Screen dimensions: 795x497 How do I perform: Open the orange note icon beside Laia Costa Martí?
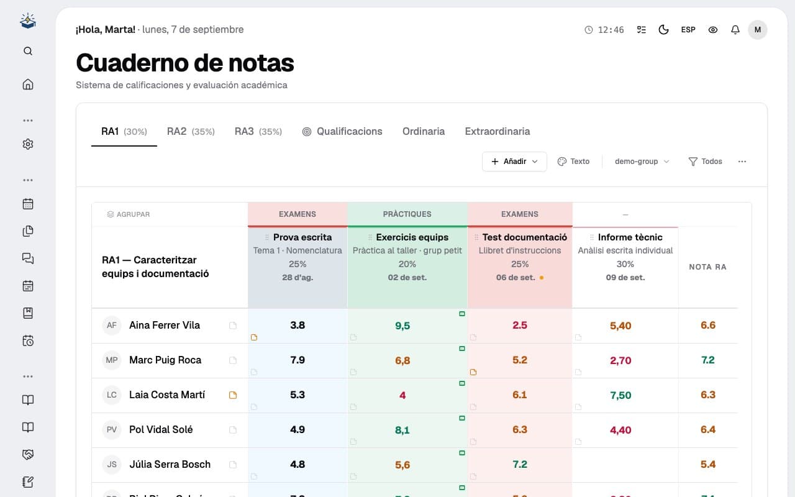[233, 395]
